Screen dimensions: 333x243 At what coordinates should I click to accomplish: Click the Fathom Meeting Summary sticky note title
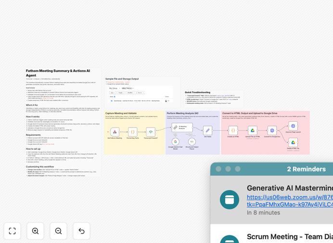[58, 73]
